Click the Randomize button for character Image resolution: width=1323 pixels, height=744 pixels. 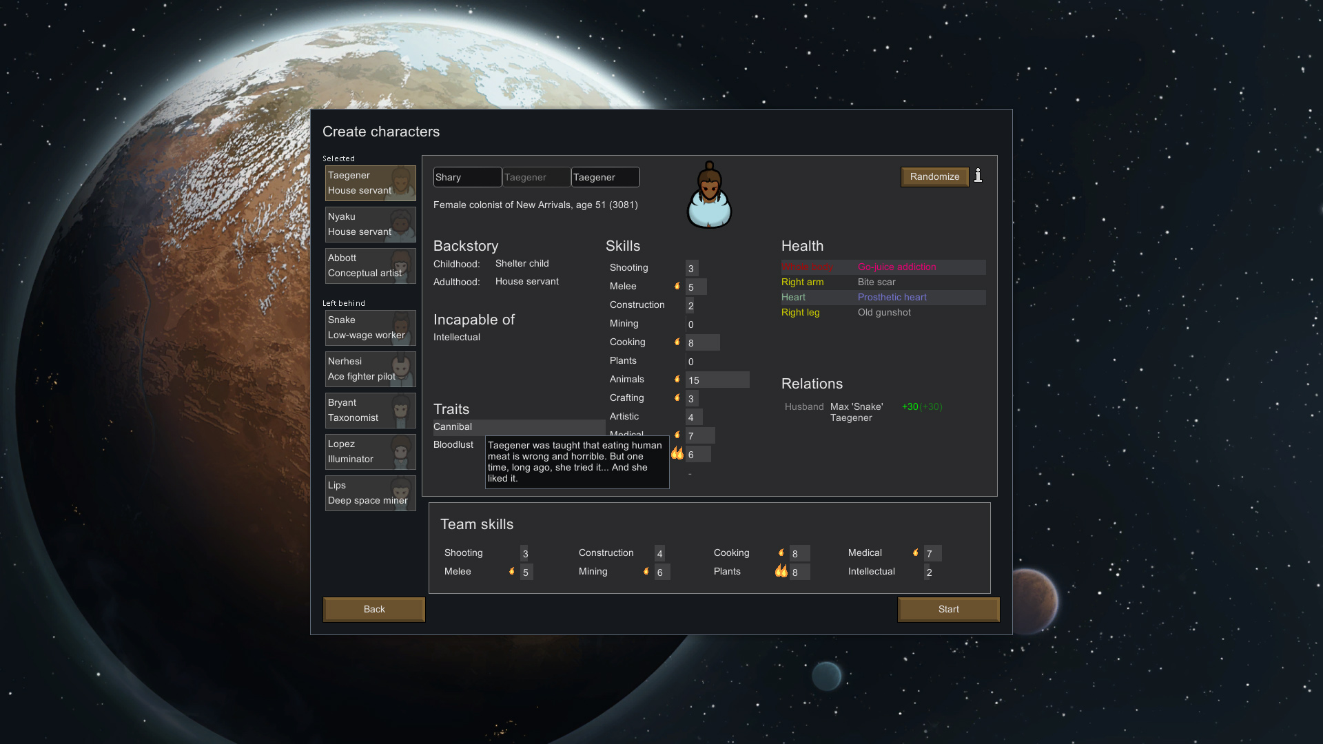point(934,176)
